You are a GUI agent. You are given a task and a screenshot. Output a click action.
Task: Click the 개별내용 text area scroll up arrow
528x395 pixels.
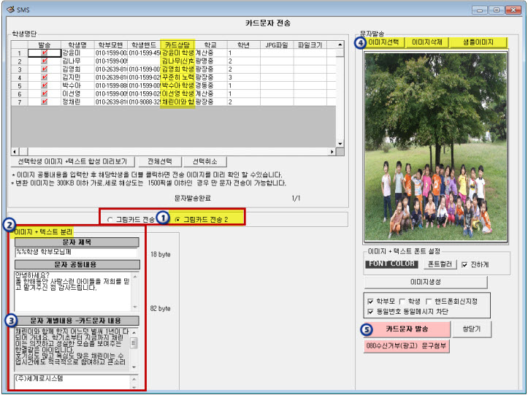(134, 332)
